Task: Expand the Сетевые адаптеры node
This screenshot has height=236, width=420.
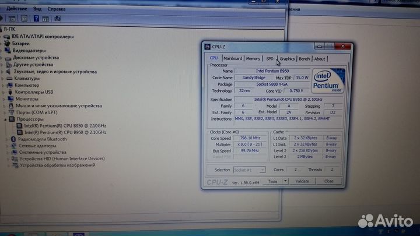Action: (x=7, y=146)
